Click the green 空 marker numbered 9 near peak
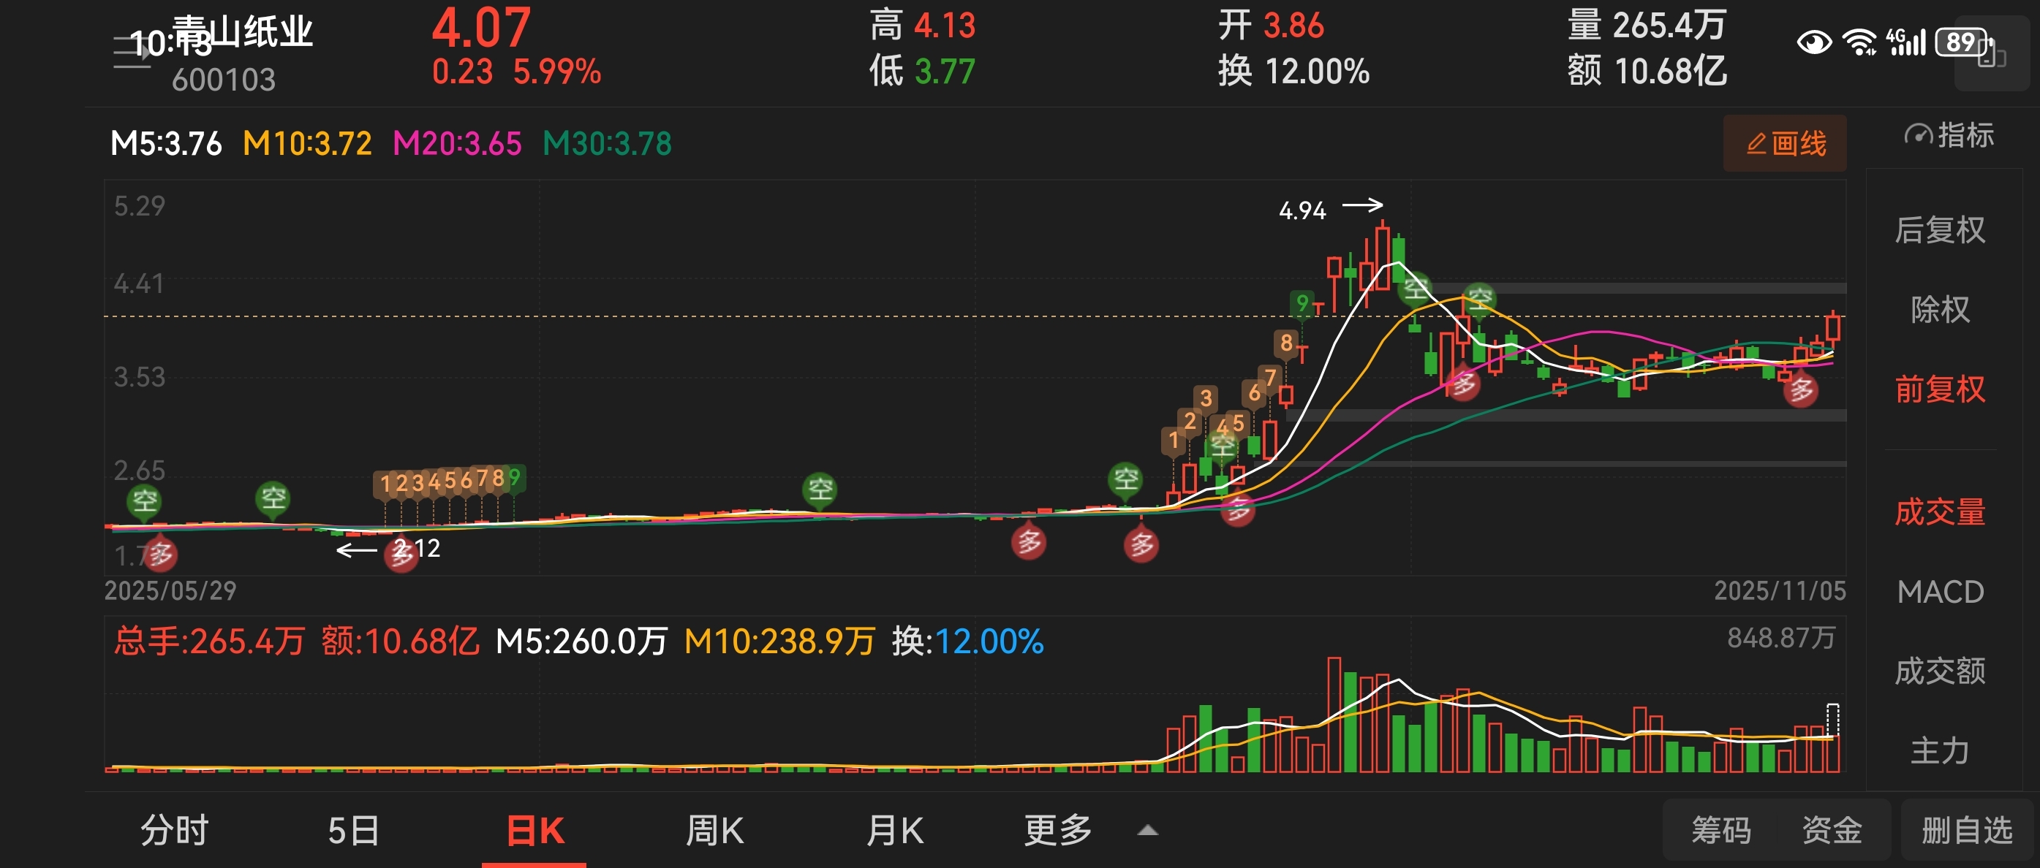2040x868 pixels. tap(1302, 303)
